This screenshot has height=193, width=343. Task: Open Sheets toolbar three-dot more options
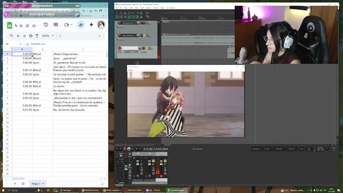coord(60,36)
